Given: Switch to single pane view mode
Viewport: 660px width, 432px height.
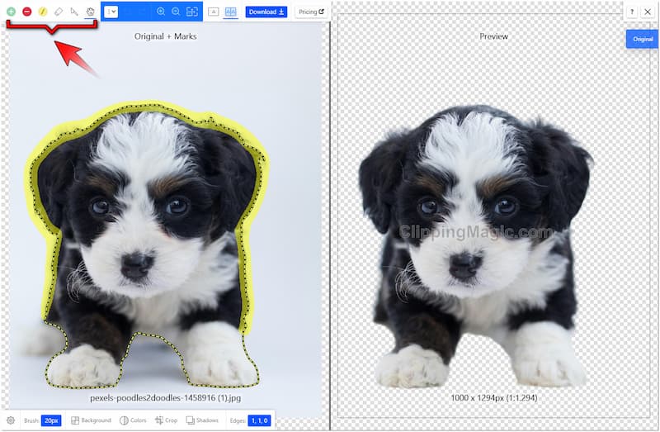Looking at the screenshot, I should coord(213,12).
